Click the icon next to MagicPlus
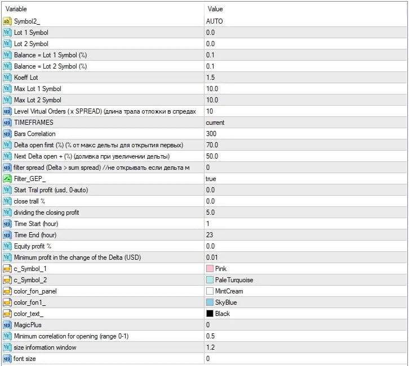 (x=7, y=325)
